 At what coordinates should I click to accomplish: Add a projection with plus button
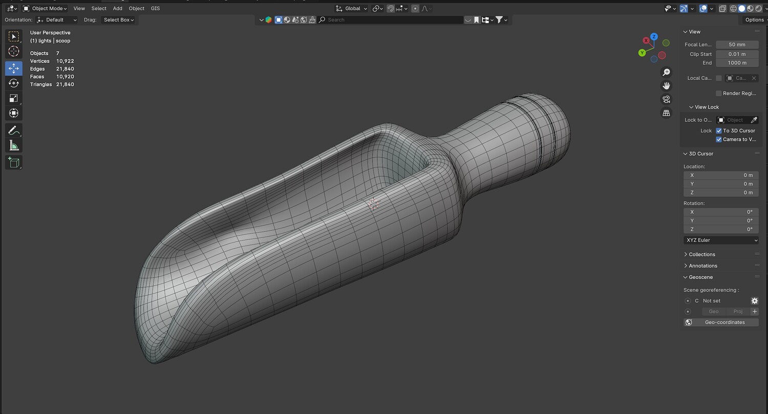(x=754, y=311)
